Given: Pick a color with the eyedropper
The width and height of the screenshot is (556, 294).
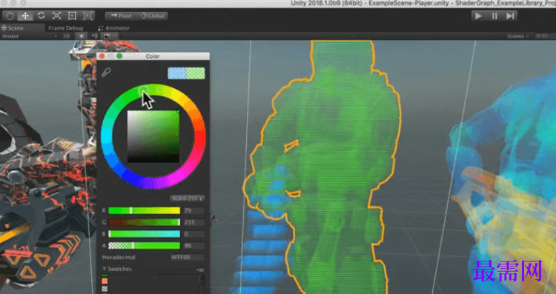Looking at the screenshot, I should pos(106,73).
